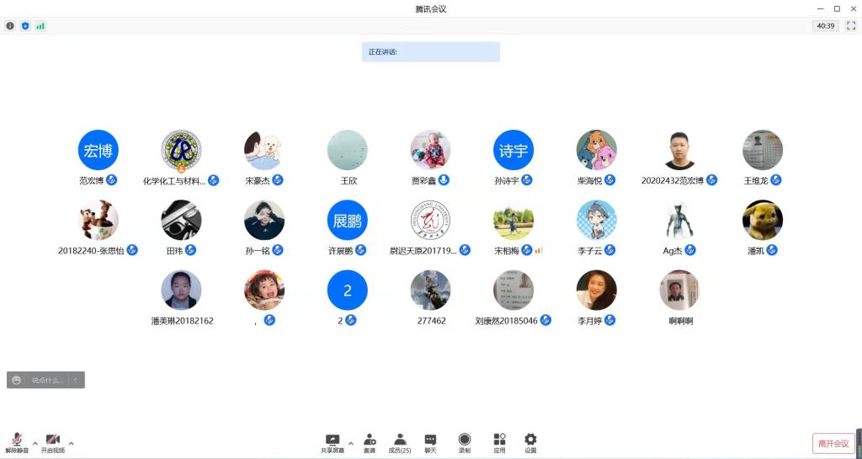The height and width of the screenshot is (459, 862).
Task: Click the leave meeting (离开会议) button
Action: (x=833, y=444)
